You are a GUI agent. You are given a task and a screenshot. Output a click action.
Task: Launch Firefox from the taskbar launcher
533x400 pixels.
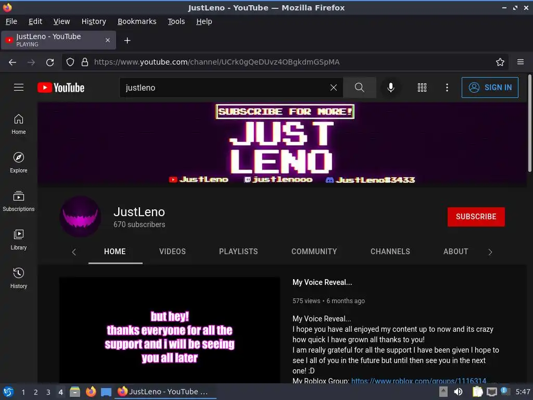[91, 392]
